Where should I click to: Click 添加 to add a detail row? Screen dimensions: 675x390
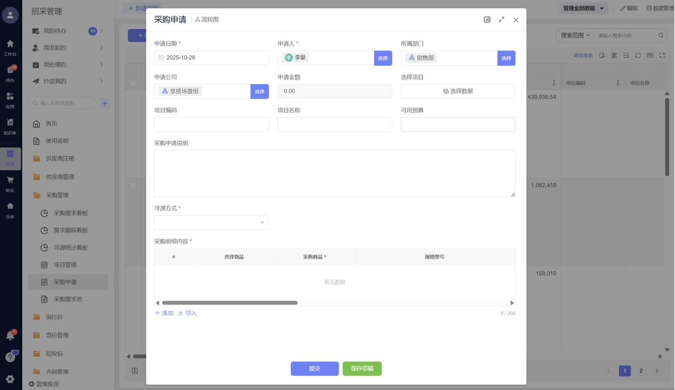(164, 314)
